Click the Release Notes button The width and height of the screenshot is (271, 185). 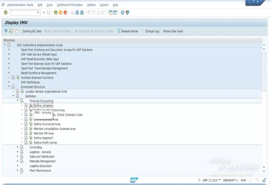click(128, 31)
